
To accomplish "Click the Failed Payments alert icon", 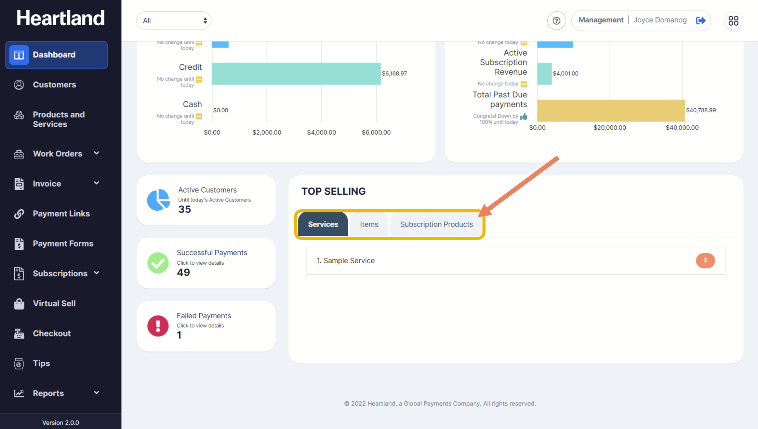I will (x=158, y=326).
